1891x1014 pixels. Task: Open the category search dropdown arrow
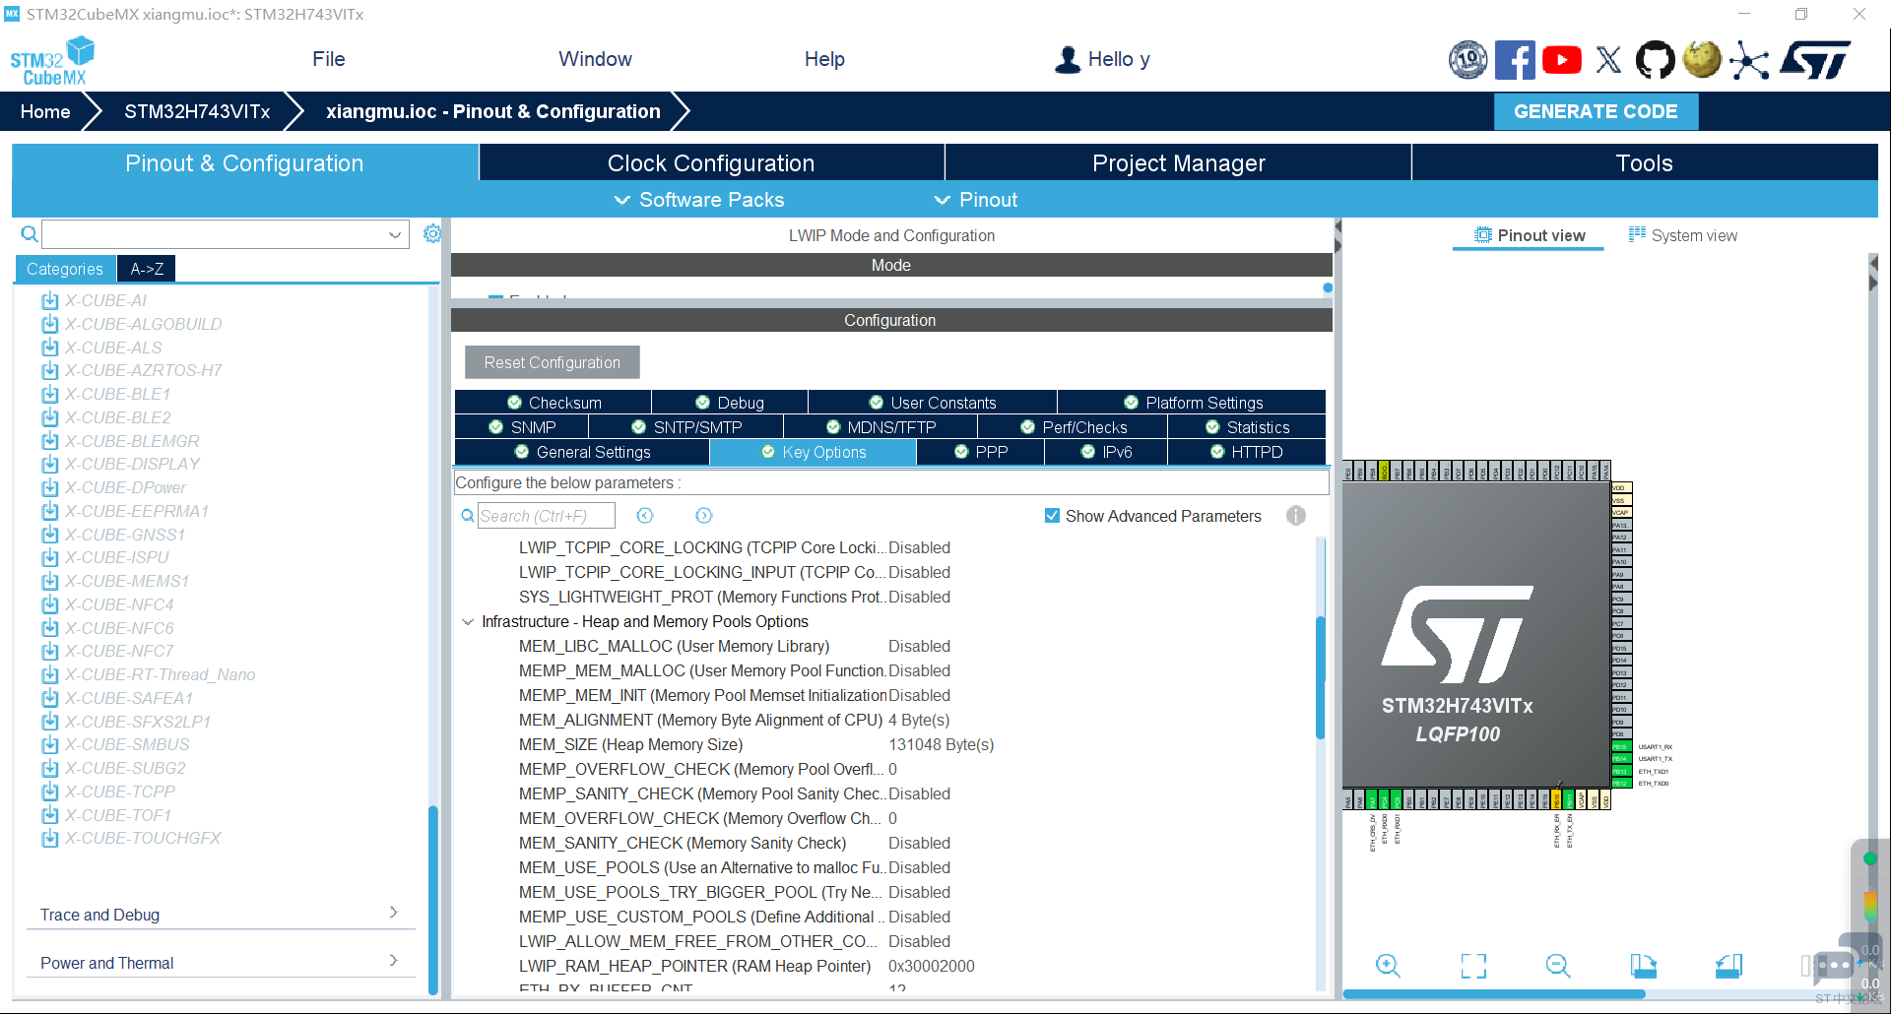tap(395, 234)
